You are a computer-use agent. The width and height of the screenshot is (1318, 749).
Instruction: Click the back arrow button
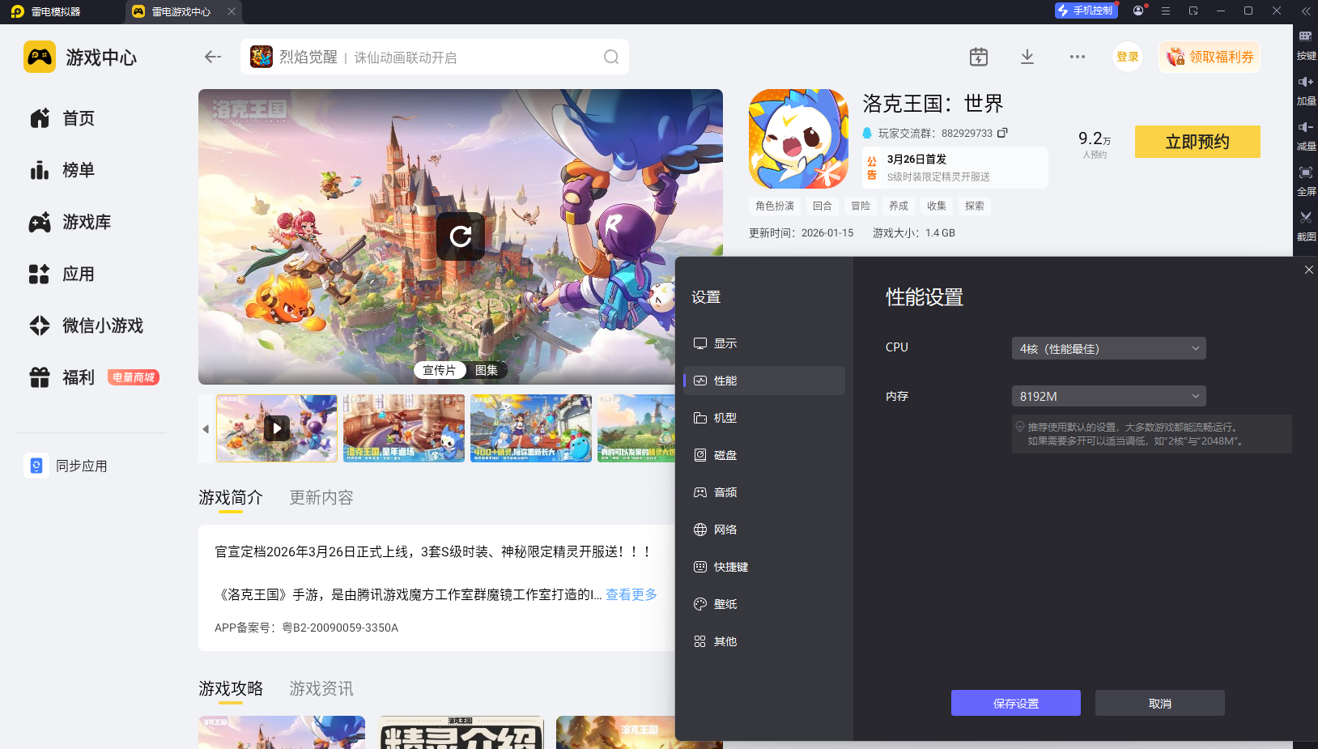pyautogui.click(x=213, y=57)
